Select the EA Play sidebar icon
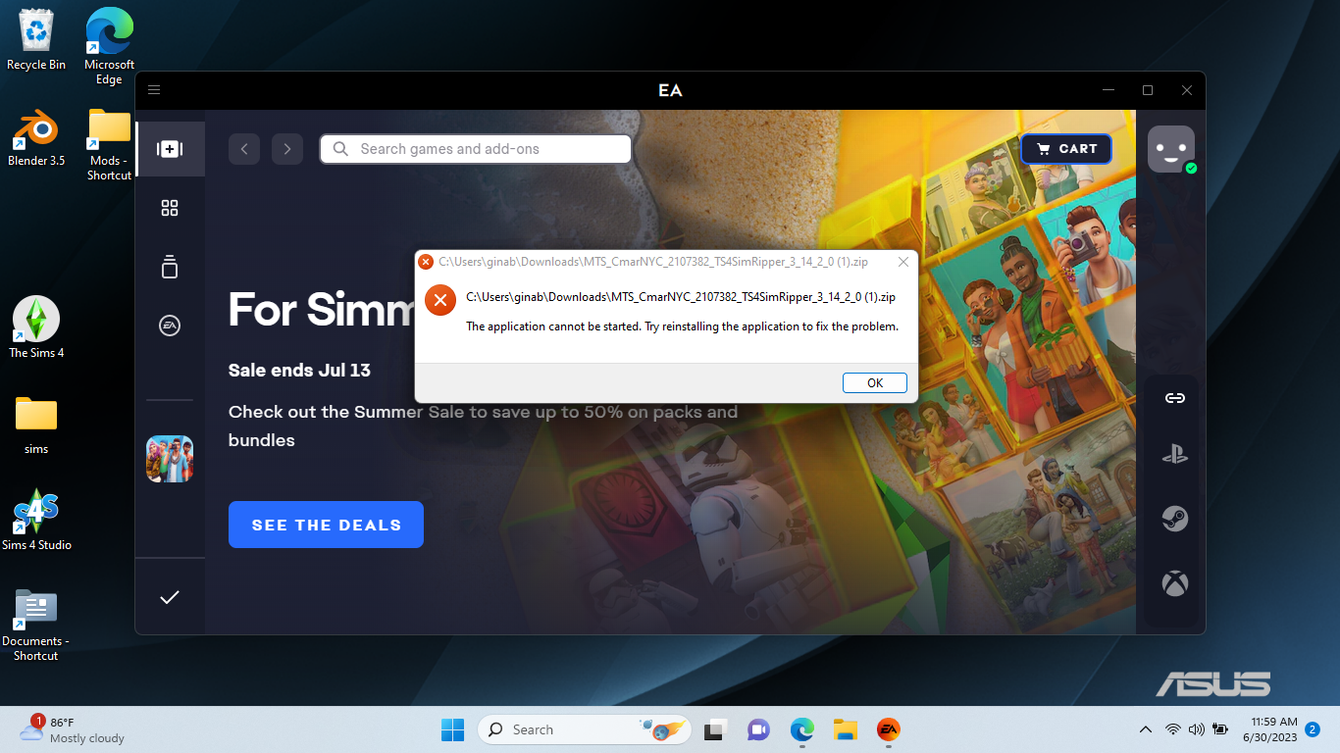 coord(169,325)
